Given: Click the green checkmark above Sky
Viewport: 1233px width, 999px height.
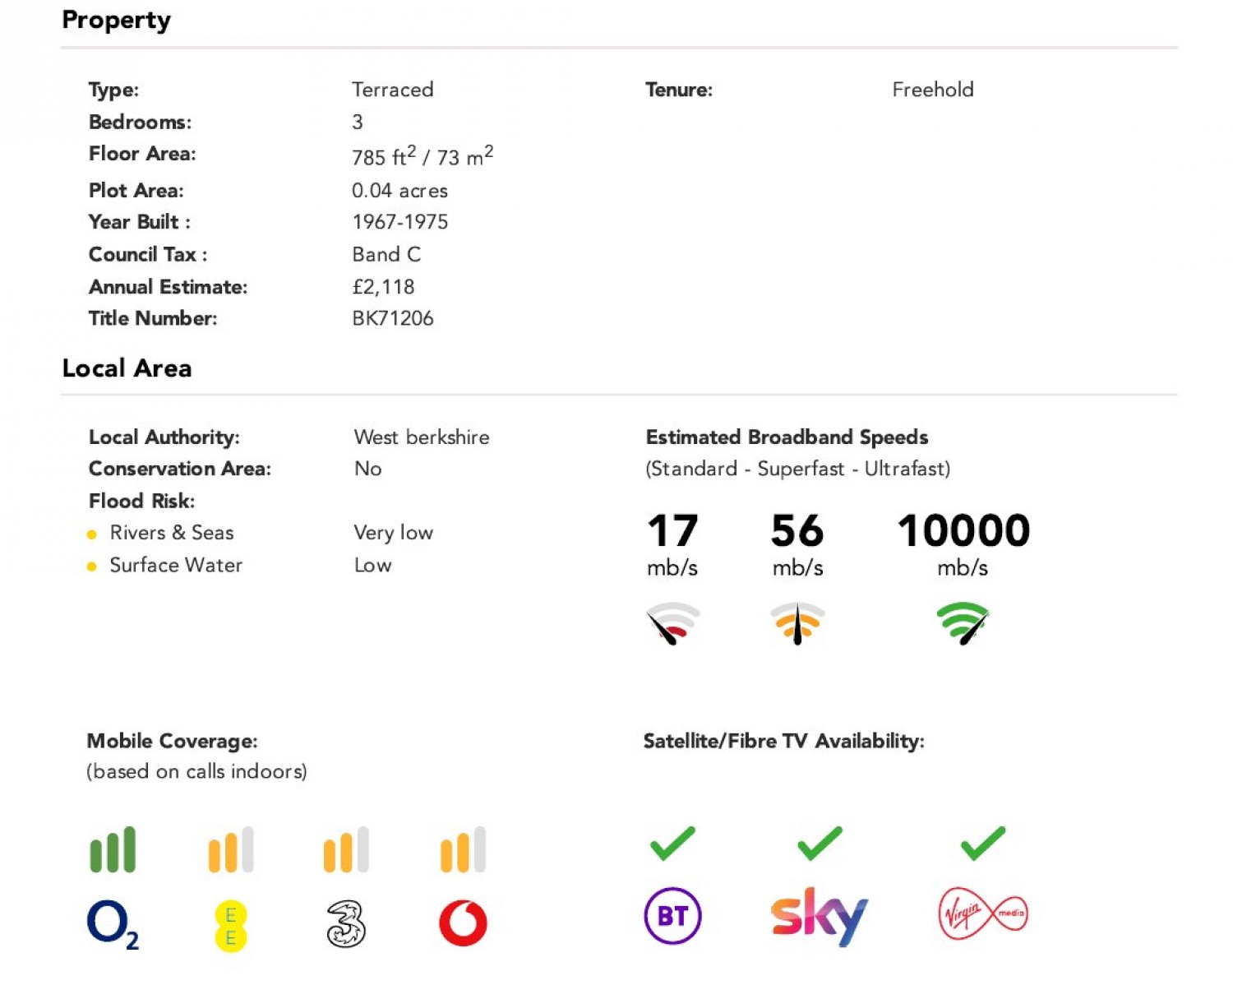Looking at the screenshot, I should [820, 843].
